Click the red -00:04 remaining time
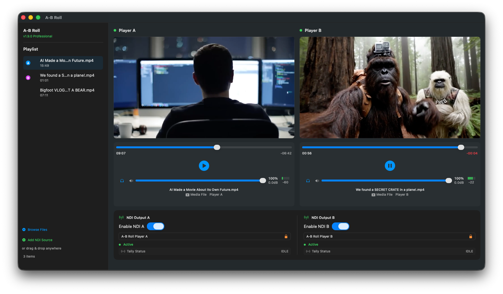This screenshot has height=294, width=503. pos(472,153)
